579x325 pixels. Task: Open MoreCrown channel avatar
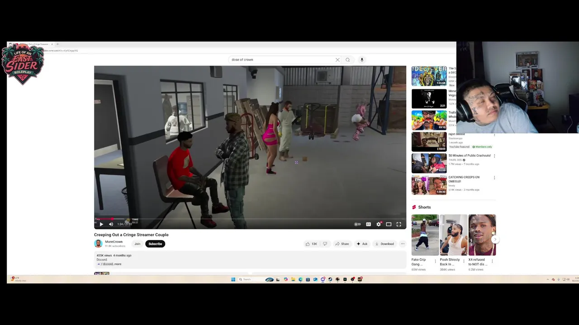pos(98,244)
